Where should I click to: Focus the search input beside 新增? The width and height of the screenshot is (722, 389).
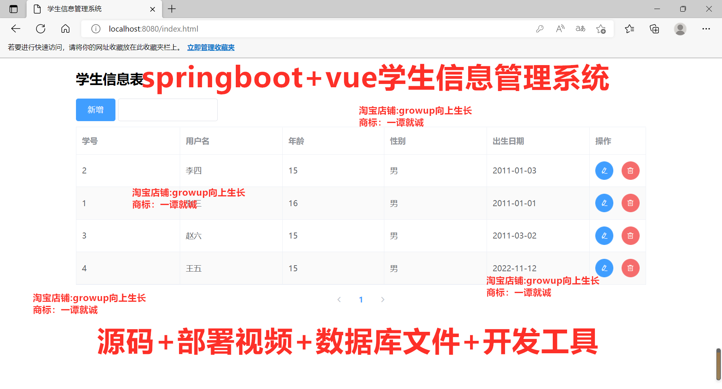pyautogui.click(x=168, y=110)
